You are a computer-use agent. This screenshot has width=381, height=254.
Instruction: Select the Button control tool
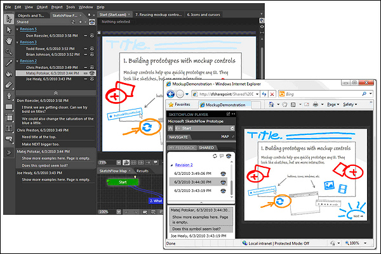click(9, 139)
